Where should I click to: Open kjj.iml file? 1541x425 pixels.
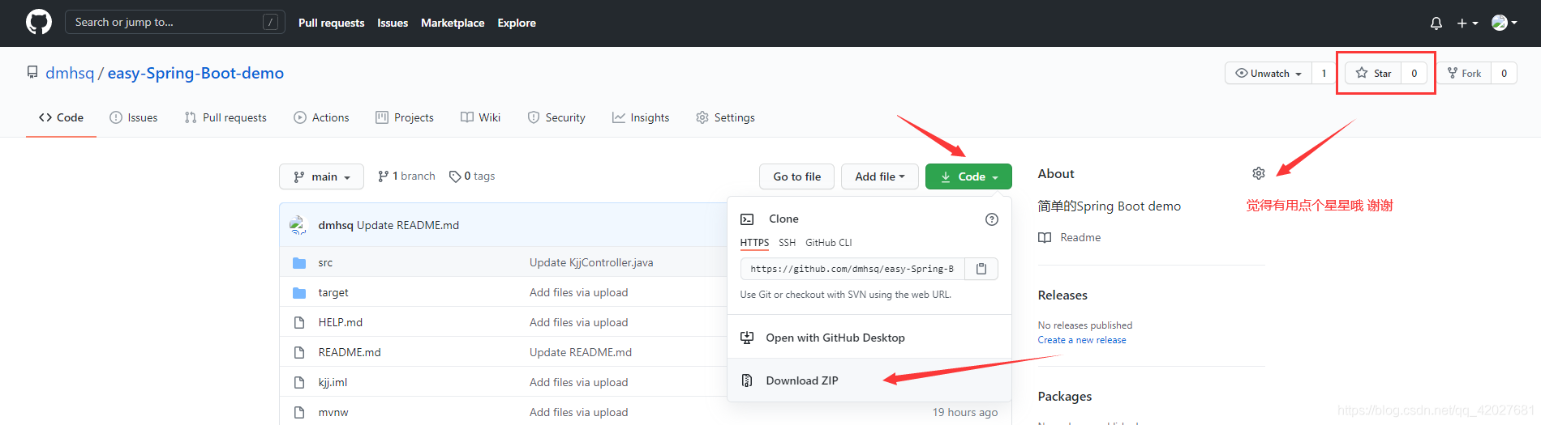[333, 382]
